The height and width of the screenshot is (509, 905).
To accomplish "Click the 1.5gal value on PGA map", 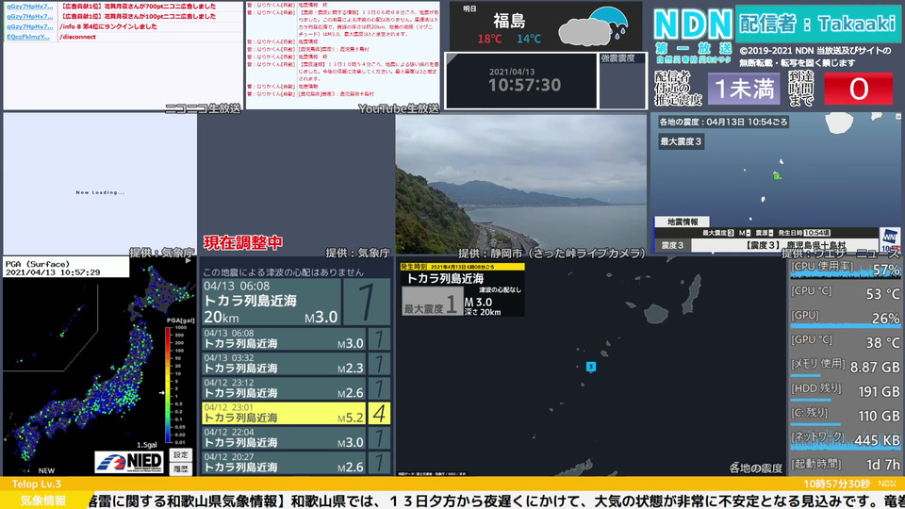I will point(147,445).
